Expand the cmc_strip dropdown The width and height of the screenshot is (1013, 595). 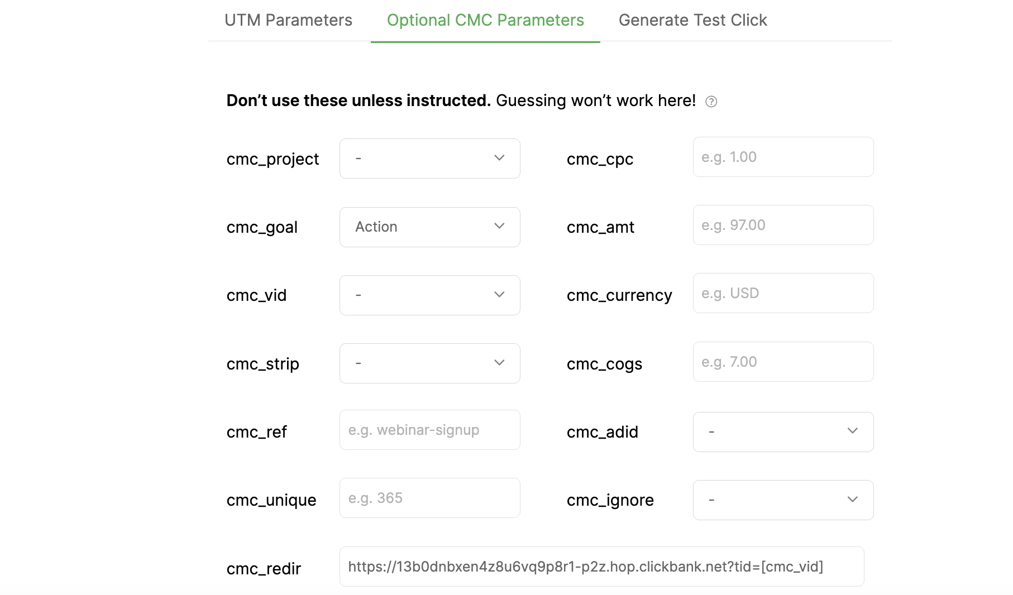point(429,363)
